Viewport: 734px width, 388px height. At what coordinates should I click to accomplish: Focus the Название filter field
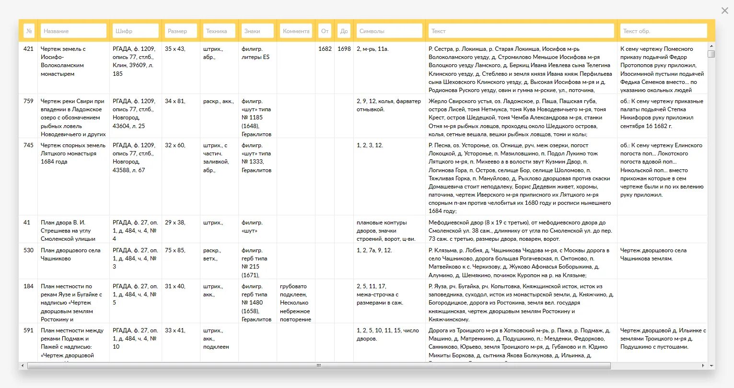pos(73,31)
